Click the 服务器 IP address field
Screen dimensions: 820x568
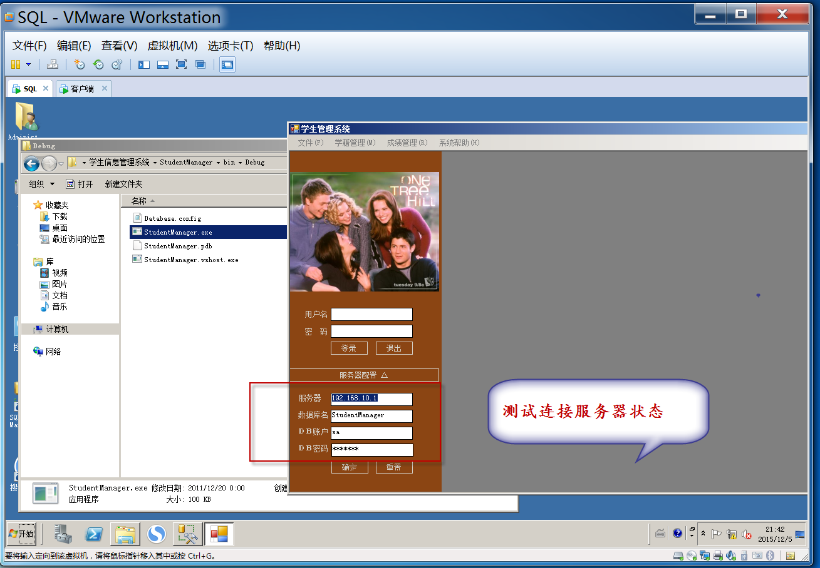(371, 398)
